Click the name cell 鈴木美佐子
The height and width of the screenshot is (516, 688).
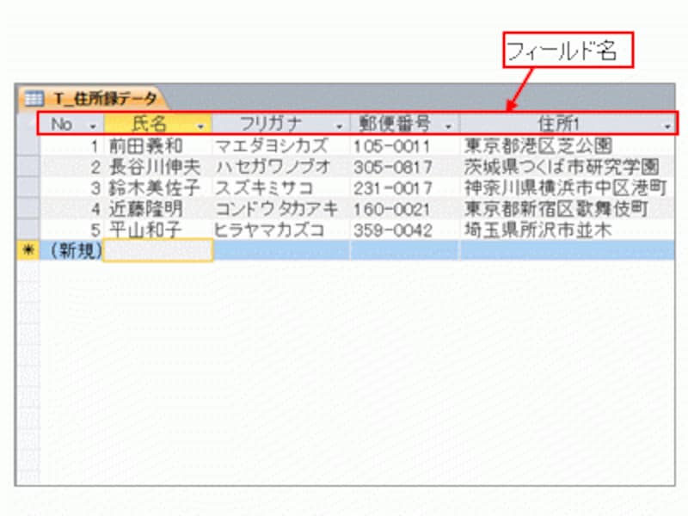tap(158, 187)
